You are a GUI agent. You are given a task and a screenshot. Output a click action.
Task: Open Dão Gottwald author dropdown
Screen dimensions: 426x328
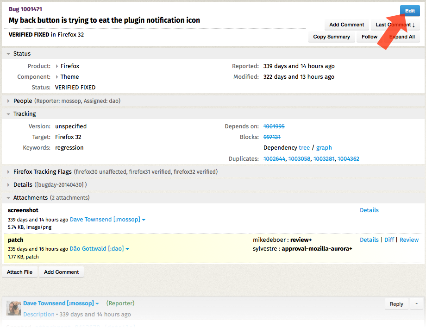127,249
